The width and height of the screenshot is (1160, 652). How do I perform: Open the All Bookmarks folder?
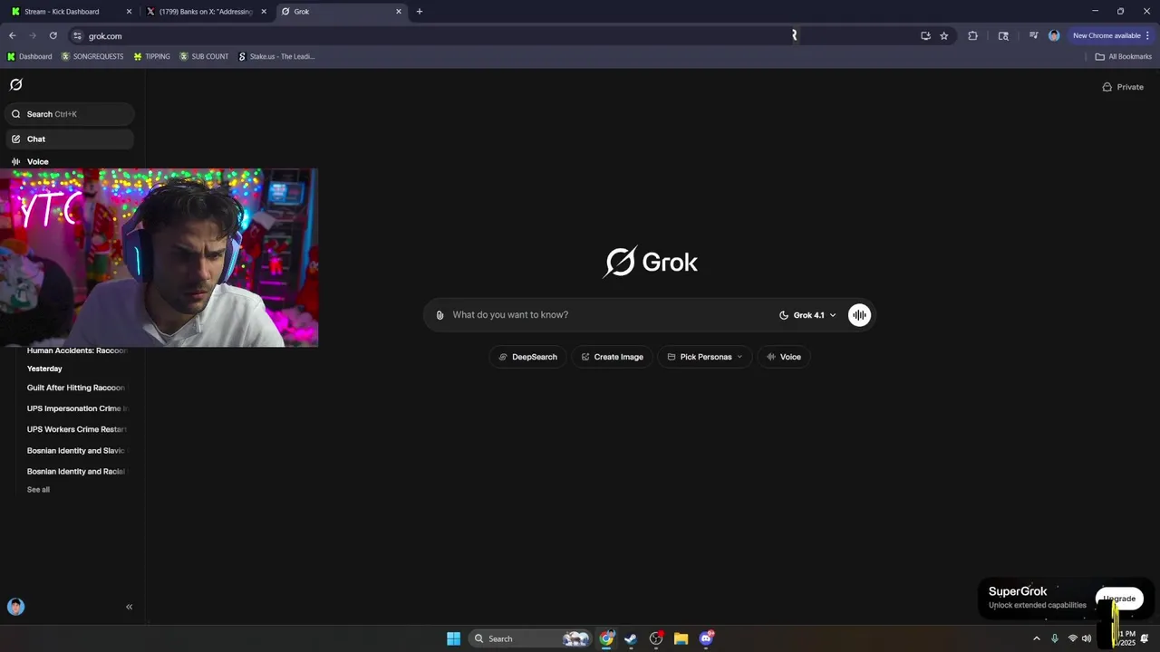coord(1123,56)
